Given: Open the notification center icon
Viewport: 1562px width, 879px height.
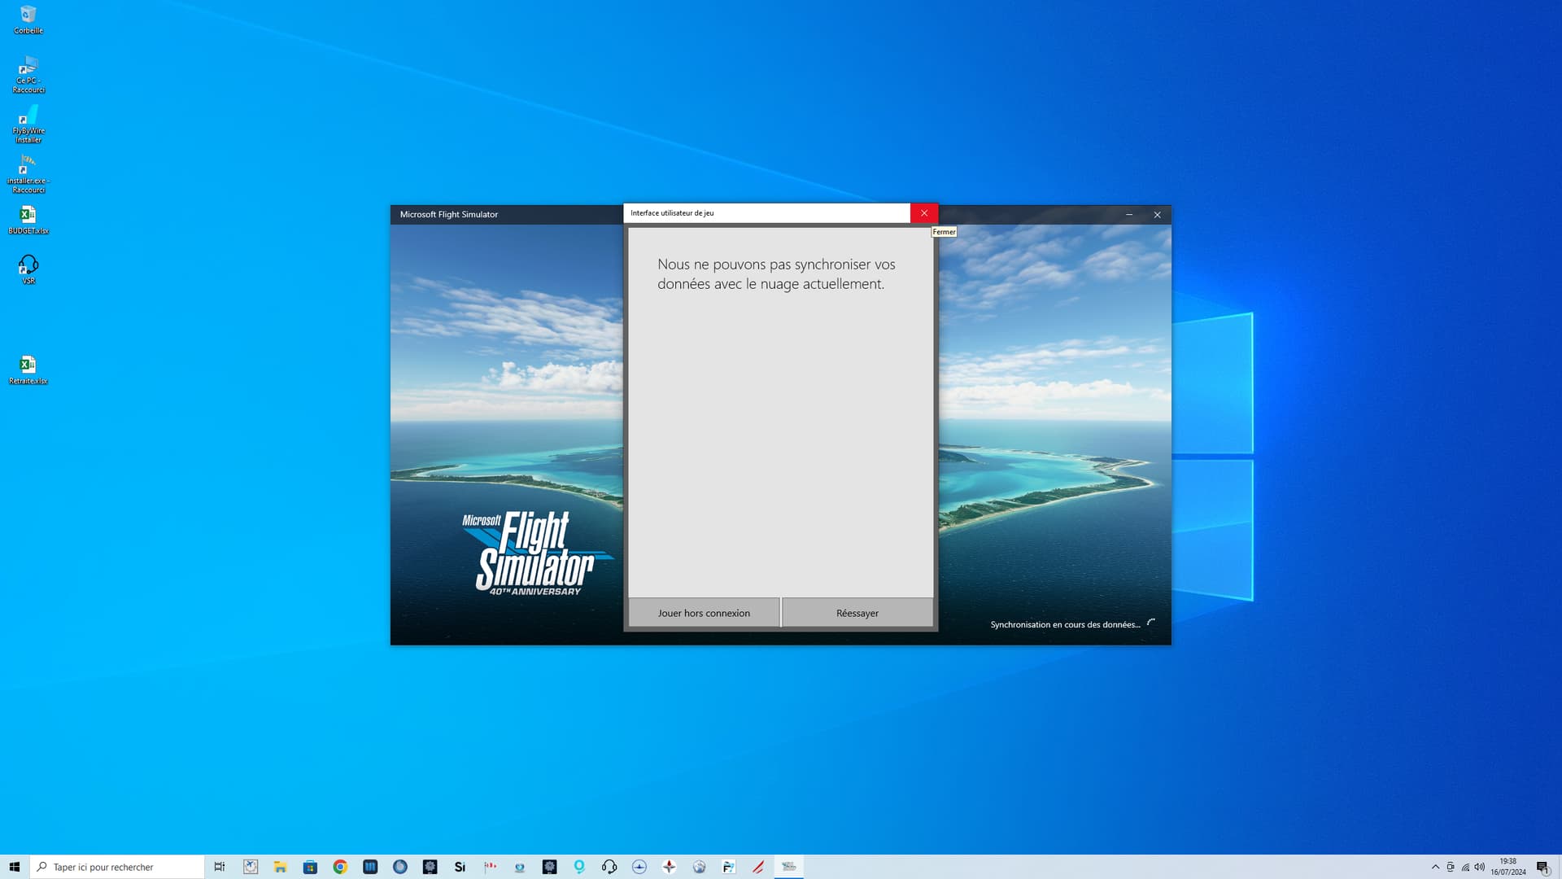Looking at the screenshot, I should [1542, 867].
